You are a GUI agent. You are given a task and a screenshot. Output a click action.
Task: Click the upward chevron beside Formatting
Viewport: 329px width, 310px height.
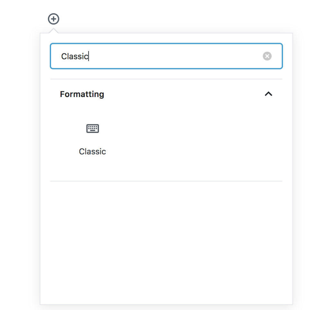[x=268, y=94]
